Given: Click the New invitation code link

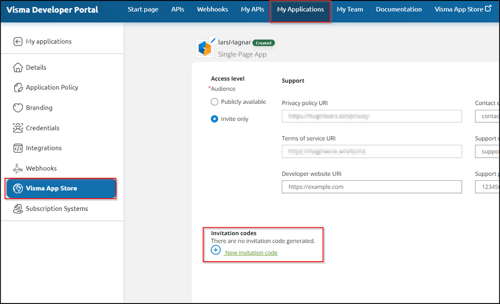Looking at the screenshot, I should pos(251,253).
